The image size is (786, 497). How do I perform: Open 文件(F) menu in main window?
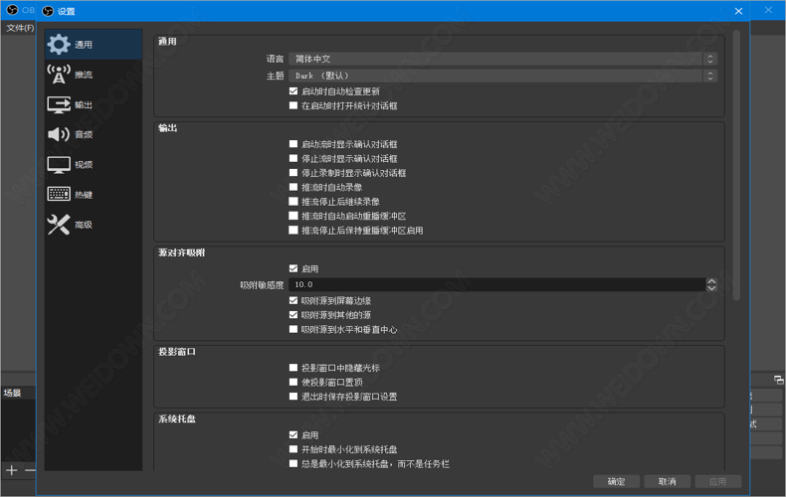[20, 28]
